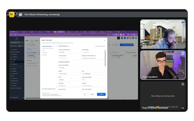Click Adicionar oportunidade blue button

(127, 45)
